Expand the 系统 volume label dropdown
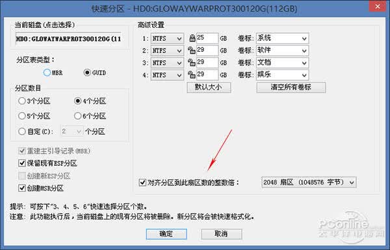 (x=283, y=38)
